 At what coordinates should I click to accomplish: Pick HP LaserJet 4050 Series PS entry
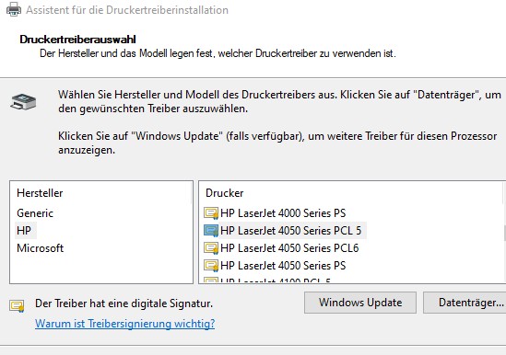pyautogui.click(x=283, y=266)
